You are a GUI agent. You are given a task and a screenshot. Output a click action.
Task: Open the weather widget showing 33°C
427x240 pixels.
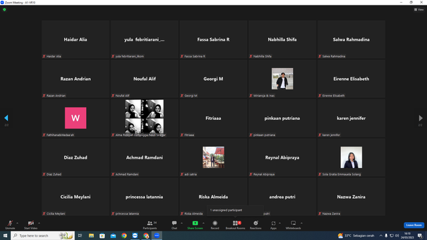coord(356,235)
